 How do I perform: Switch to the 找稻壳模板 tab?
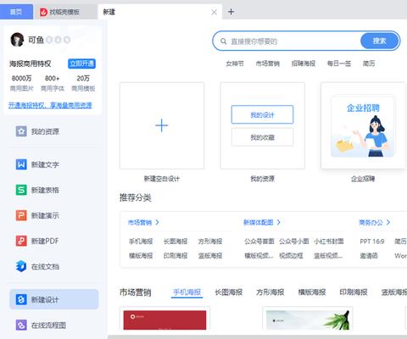click(60, 12)
